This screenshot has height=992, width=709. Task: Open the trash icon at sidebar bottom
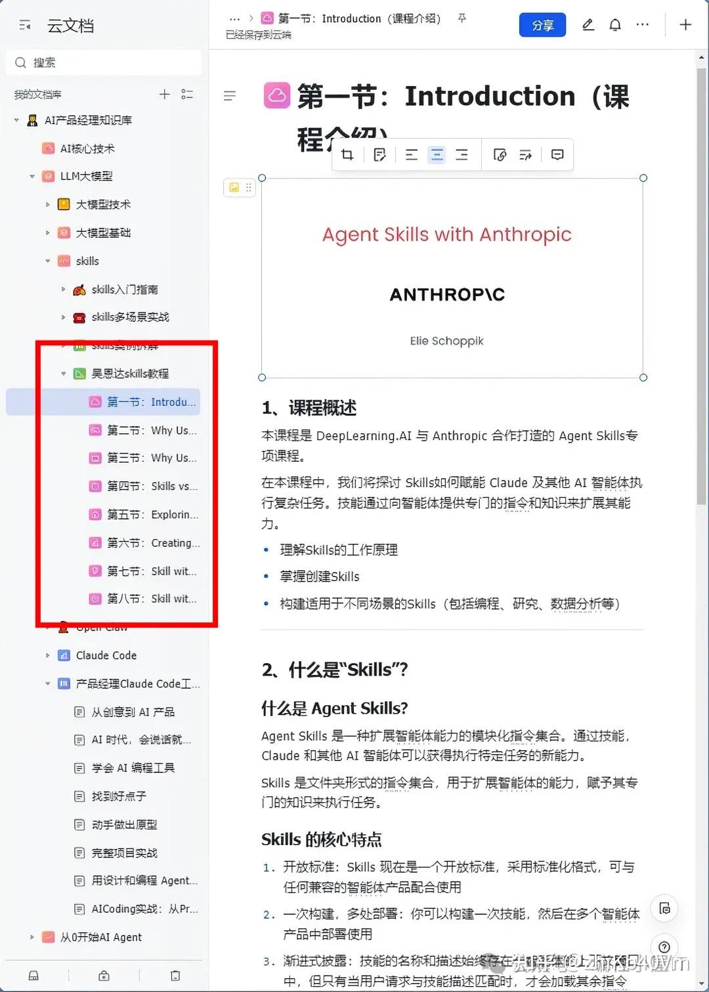175,976
